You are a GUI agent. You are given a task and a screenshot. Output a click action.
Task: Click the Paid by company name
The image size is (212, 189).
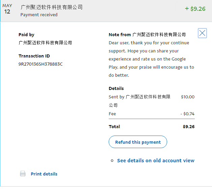point(45,43)
